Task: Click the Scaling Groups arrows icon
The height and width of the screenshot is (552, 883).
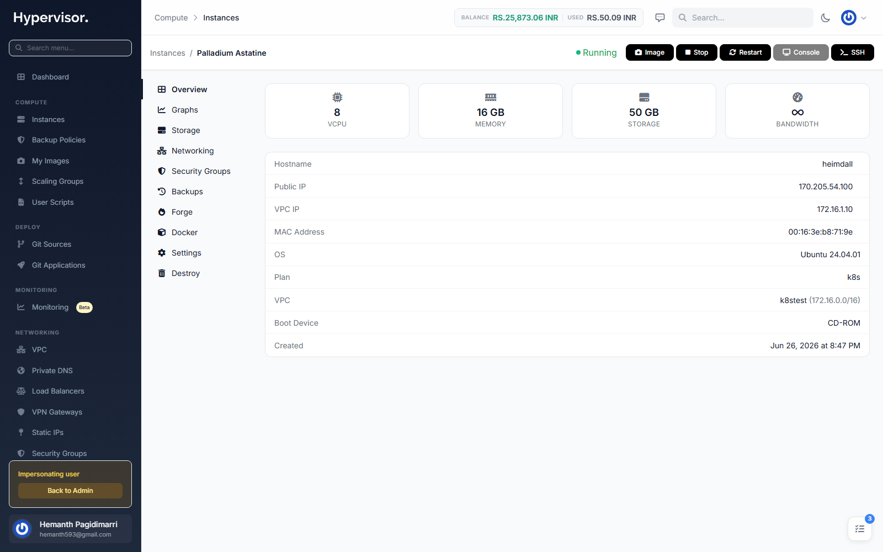Action: pyautogui.click(x=21, y=181)
